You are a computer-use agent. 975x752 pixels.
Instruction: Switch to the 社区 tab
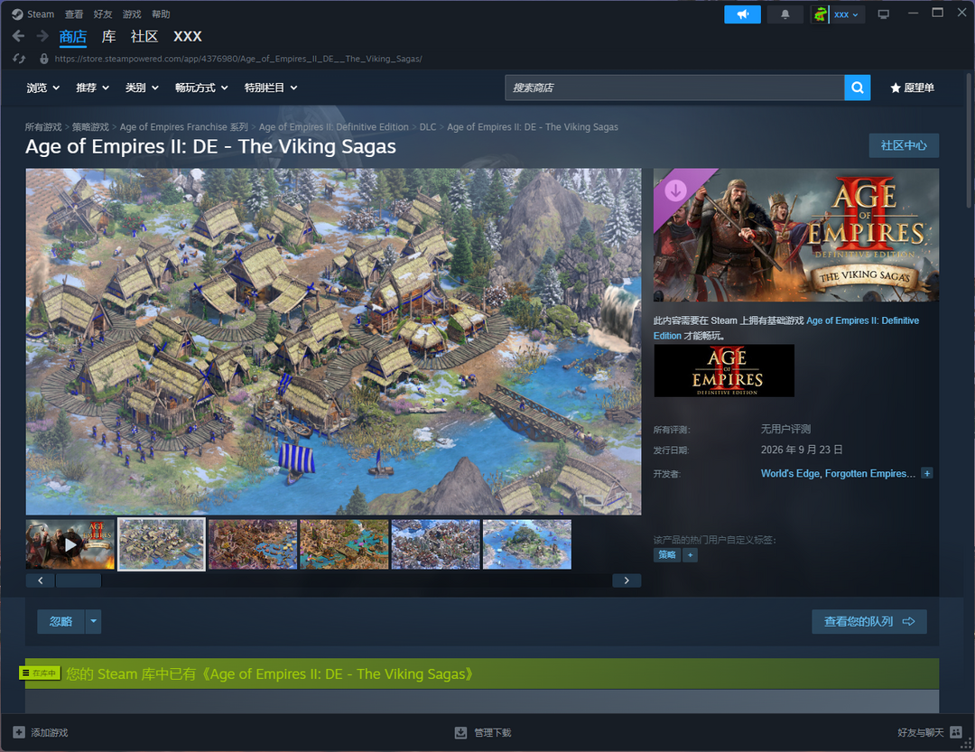144,37
